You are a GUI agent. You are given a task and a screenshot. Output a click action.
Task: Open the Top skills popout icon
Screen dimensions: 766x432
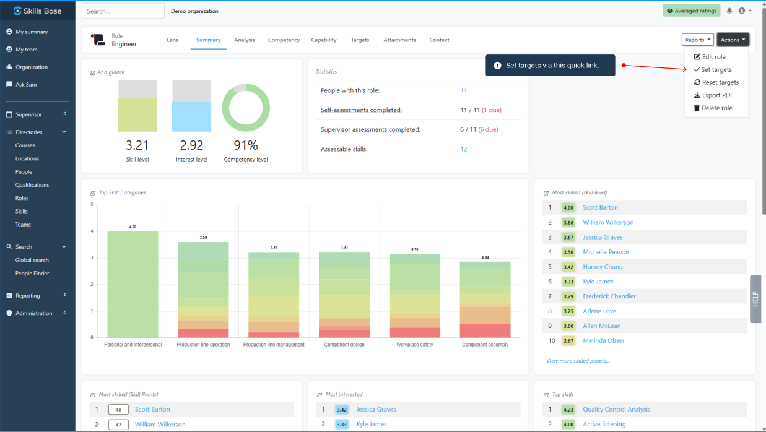pyautogui.click(x=546, y=395)
